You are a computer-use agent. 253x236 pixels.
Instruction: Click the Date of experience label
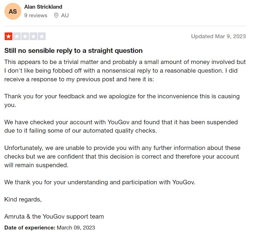(30, 228)
